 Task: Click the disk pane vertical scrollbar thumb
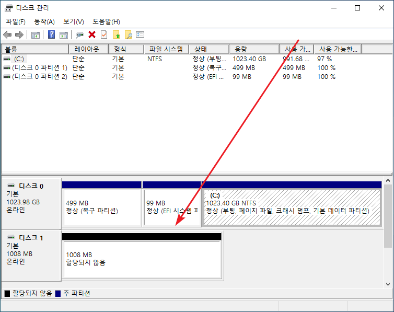(x=388, y=216)
